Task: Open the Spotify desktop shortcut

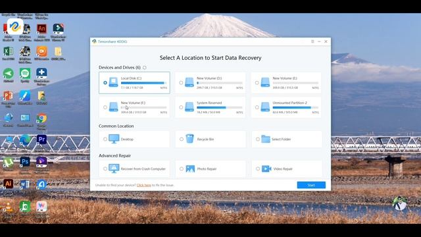Action: pyautogui.click(x=25, y=73)
